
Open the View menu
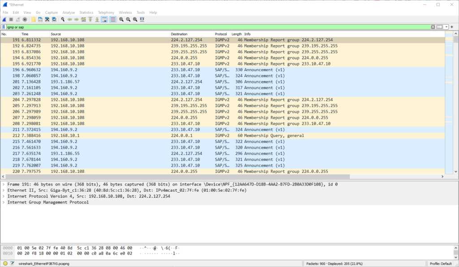tap(27, 12)
